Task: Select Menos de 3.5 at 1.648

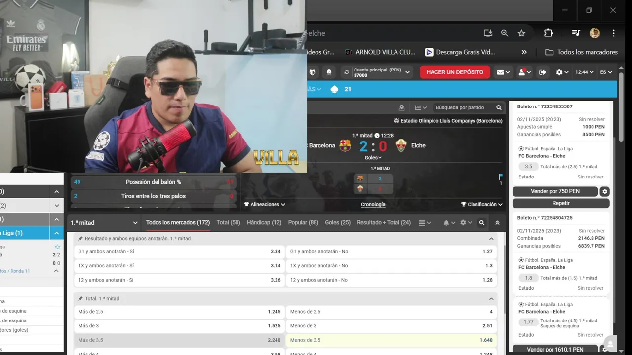Action: [x=391, y=340]
